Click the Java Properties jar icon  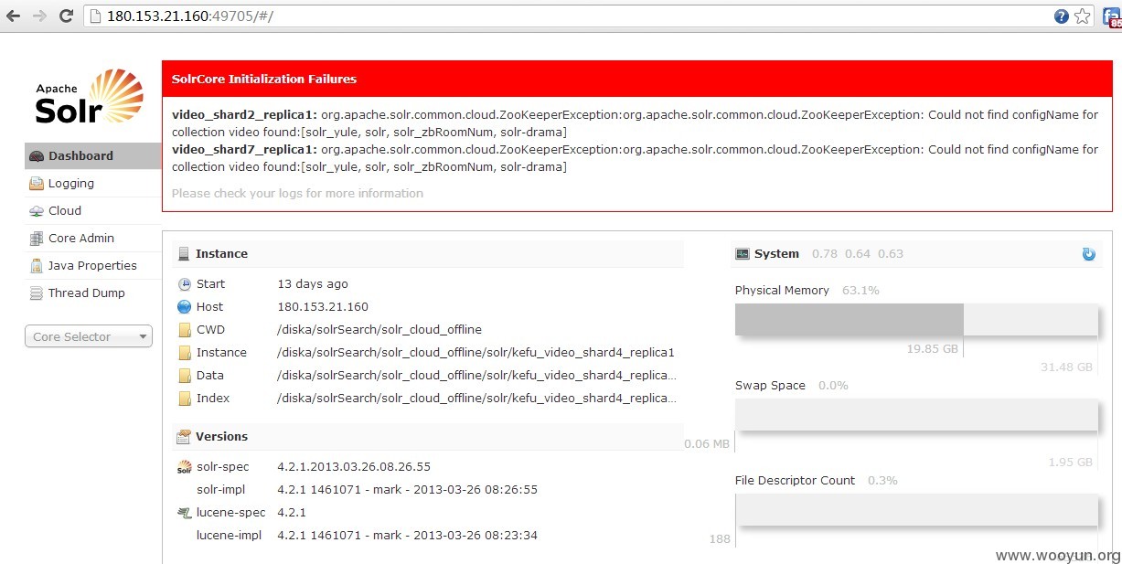point(37,266)
